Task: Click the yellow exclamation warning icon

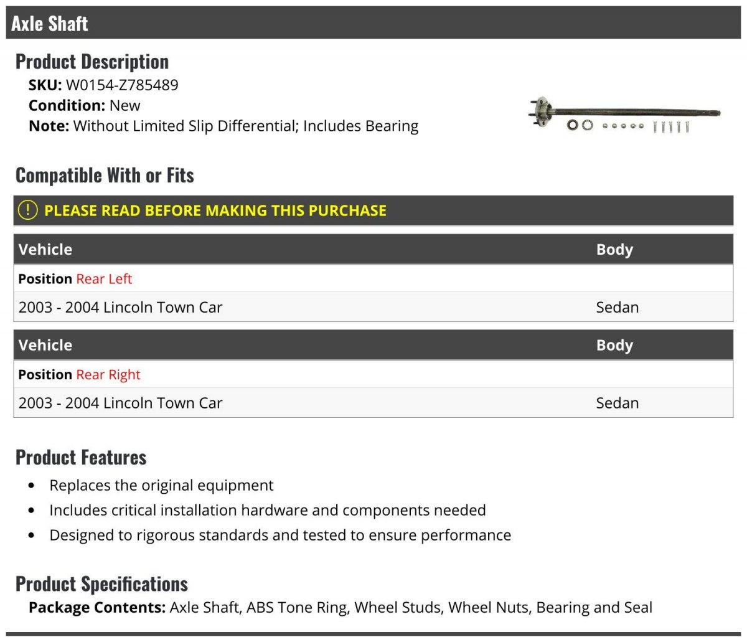Action: coord(28,210)
